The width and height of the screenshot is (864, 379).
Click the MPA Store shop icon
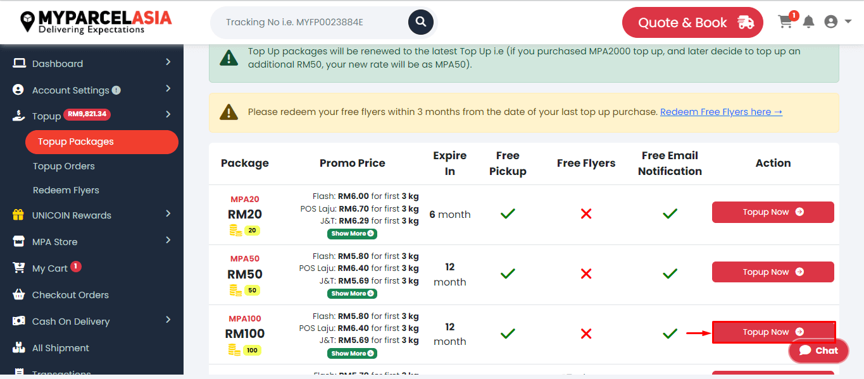[19, 241]
